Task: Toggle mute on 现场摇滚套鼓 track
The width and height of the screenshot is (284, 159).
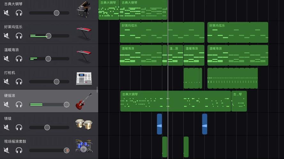Action: click(x=6, y=150)
